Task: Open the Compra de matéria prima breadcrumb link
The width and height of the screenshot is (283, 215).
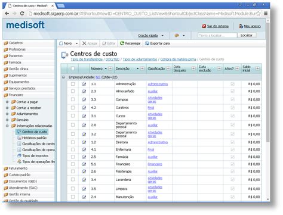Action: tap(178, 60)
